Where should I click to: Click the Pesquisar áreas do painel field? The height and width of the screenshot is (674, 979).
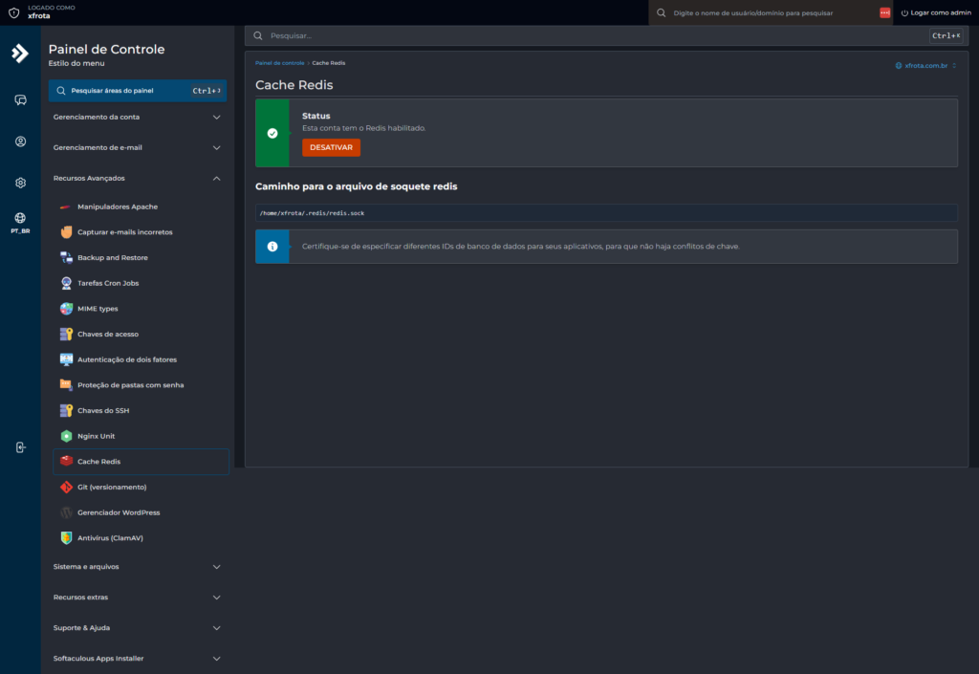coord(138,91)
